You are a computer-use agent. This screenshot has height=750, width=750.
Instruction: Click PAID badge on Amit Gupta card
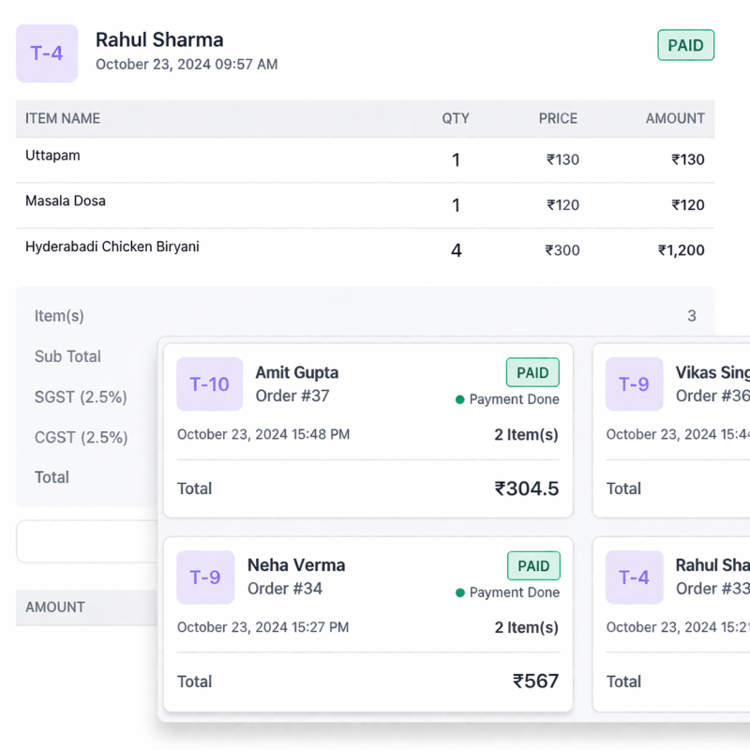tap(532, 372)
